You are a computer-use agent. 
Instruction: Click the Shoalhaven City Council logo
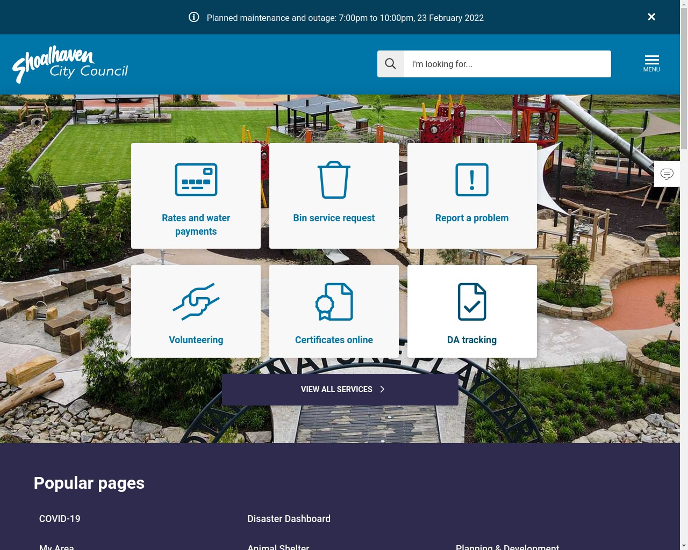pyautogui.click(x=70, y=64)
